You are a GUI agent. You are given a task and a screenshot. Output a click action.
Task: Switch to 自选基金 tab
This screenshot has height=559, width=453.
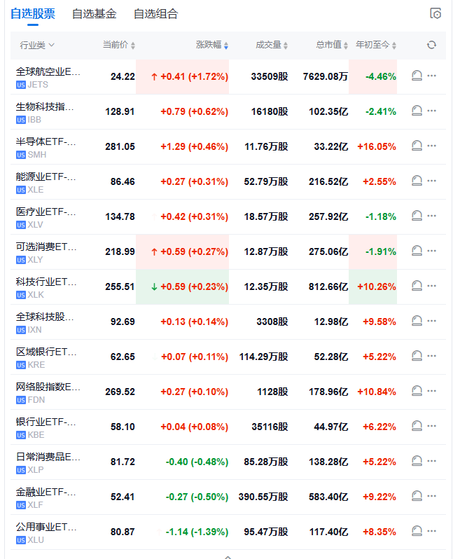point(94,14)
